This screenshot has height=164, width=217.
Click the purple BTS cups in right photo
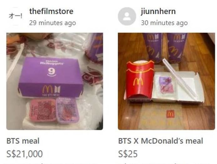point(165,47)
